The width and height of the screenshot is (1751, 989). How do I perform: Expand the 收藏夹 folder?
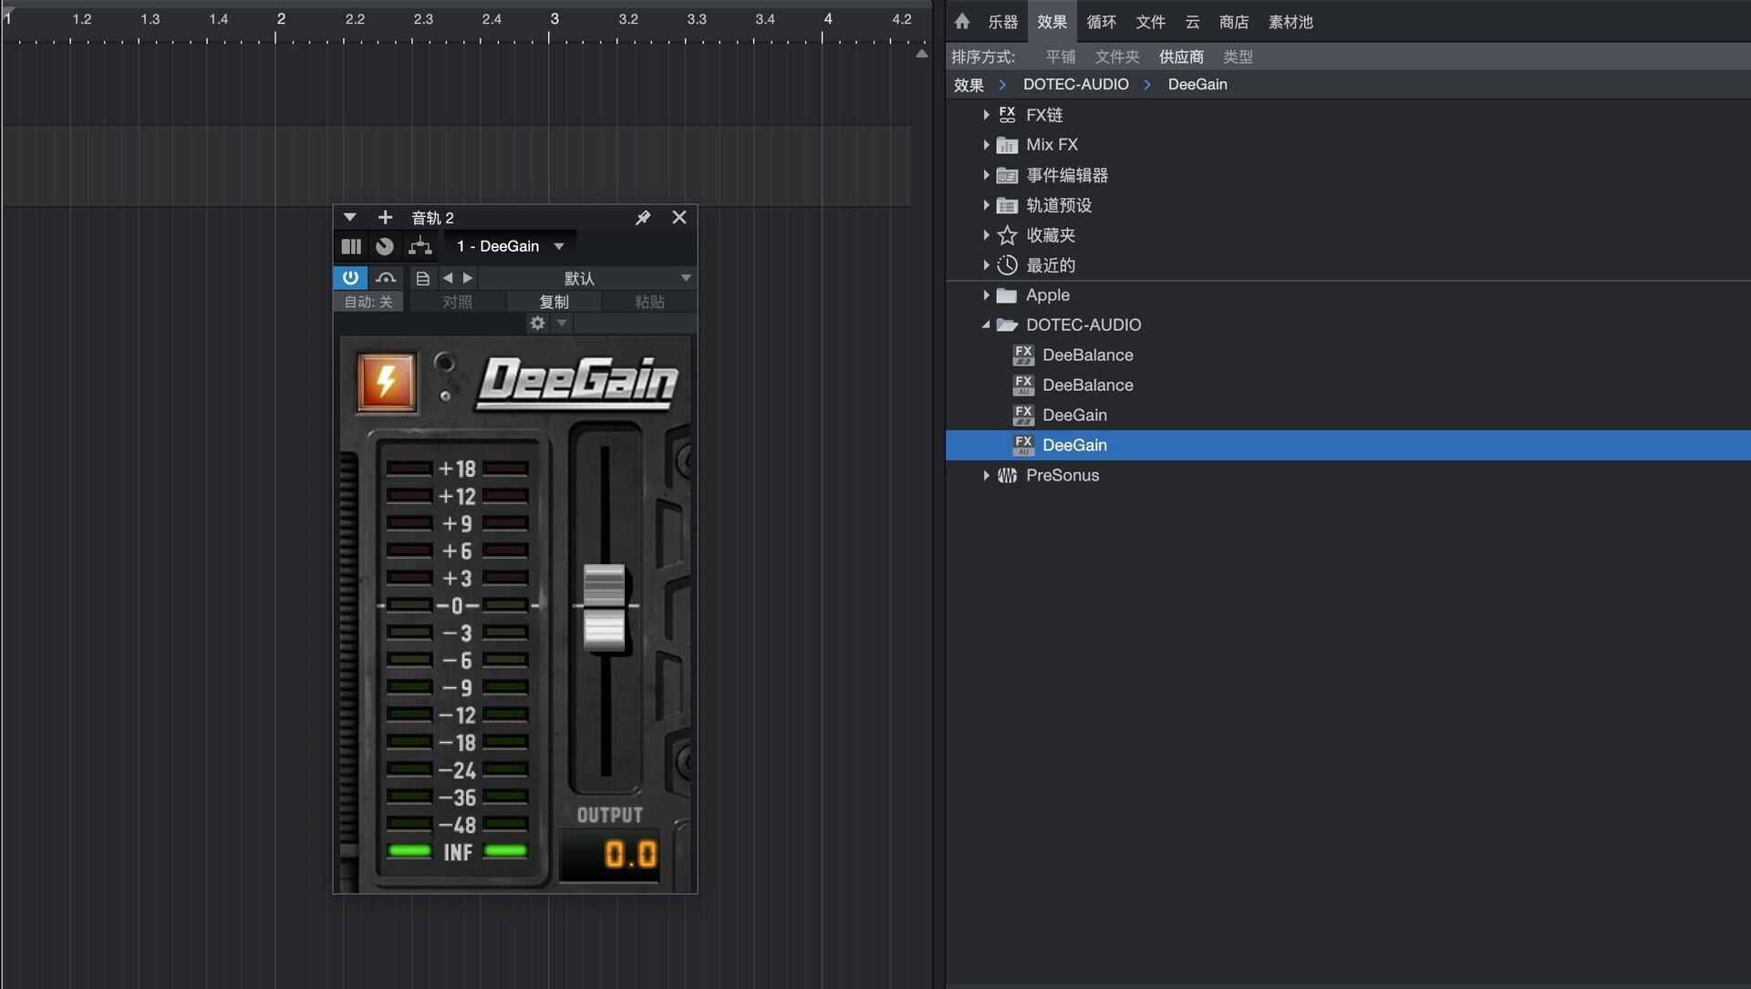(985, 235)
